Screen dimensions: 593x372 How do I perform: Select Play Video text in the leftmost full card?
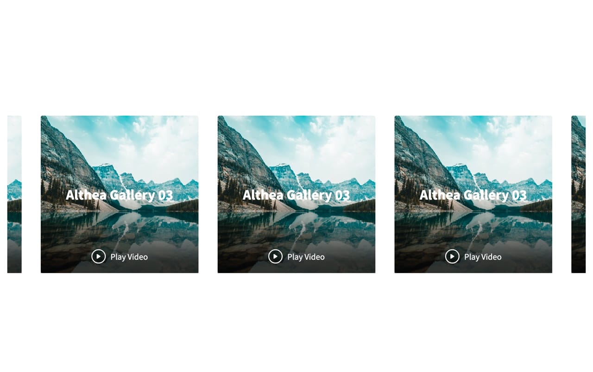click(x=129, y=257)
